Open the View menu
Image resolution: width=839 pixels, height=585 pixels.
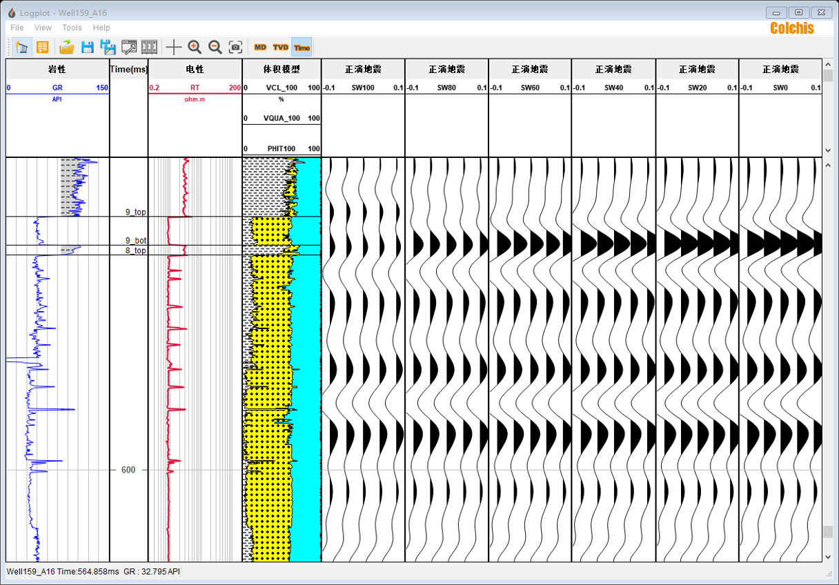[43, 28]
